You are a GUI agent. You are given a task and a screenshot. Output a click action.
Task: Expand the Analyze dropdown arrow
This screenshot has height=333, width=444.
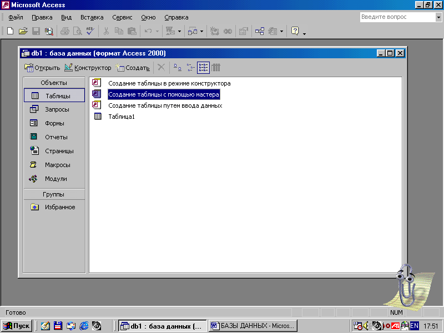(x=201, y=31)
